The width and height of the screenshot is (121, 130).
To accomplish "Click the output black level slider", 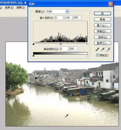I will click(x=34, y=55).
